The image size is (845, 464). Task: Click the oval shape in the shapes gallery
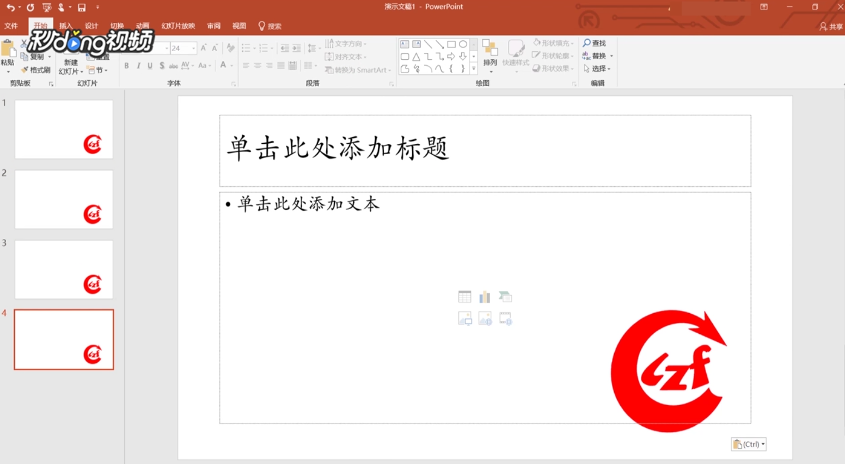(463, 44)
